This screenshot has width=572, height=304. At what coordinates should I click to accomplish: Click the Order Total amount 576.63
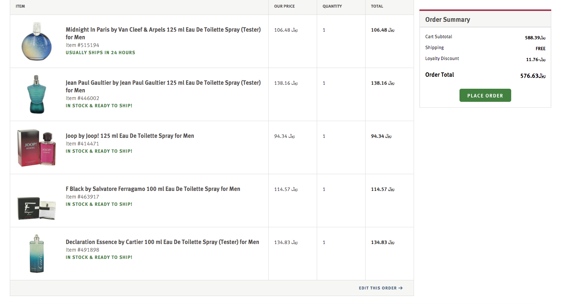click(532, 76)
